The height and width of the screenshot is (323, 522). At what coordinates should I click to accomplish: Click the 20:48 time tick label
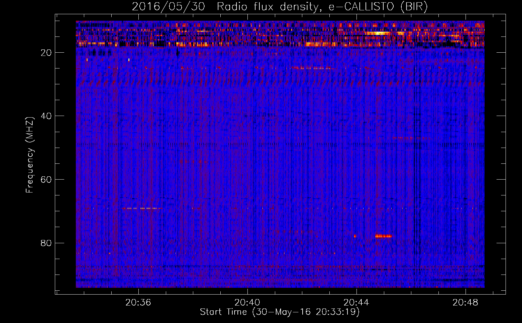pos(466,302)
